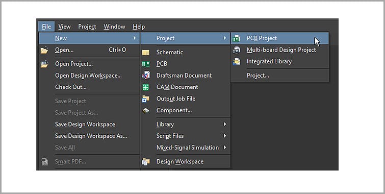Viewport: 385px width, 194px height.
Task: Expand the Project submenu arrow
Action: click(x=225, y=38)
